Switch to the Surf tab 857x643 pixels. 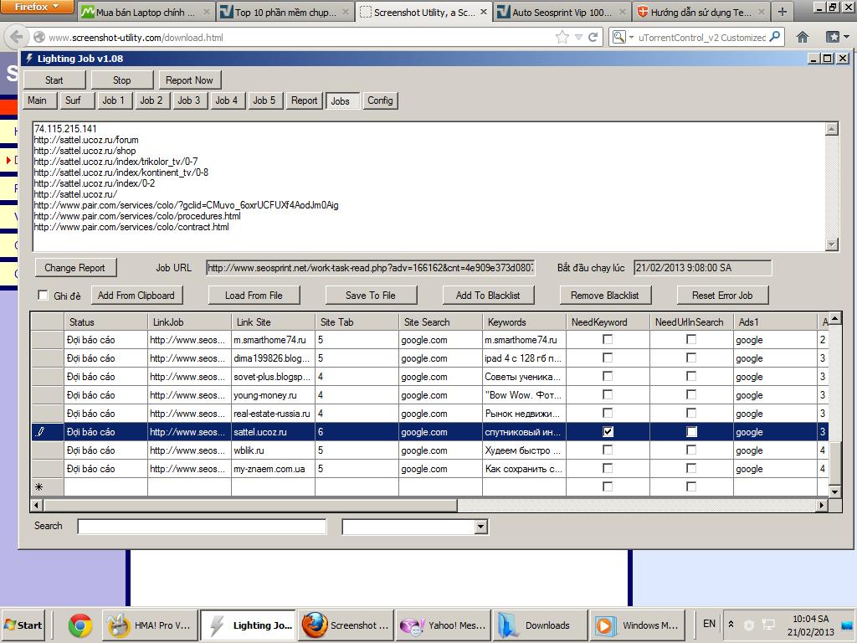point(73,100)
